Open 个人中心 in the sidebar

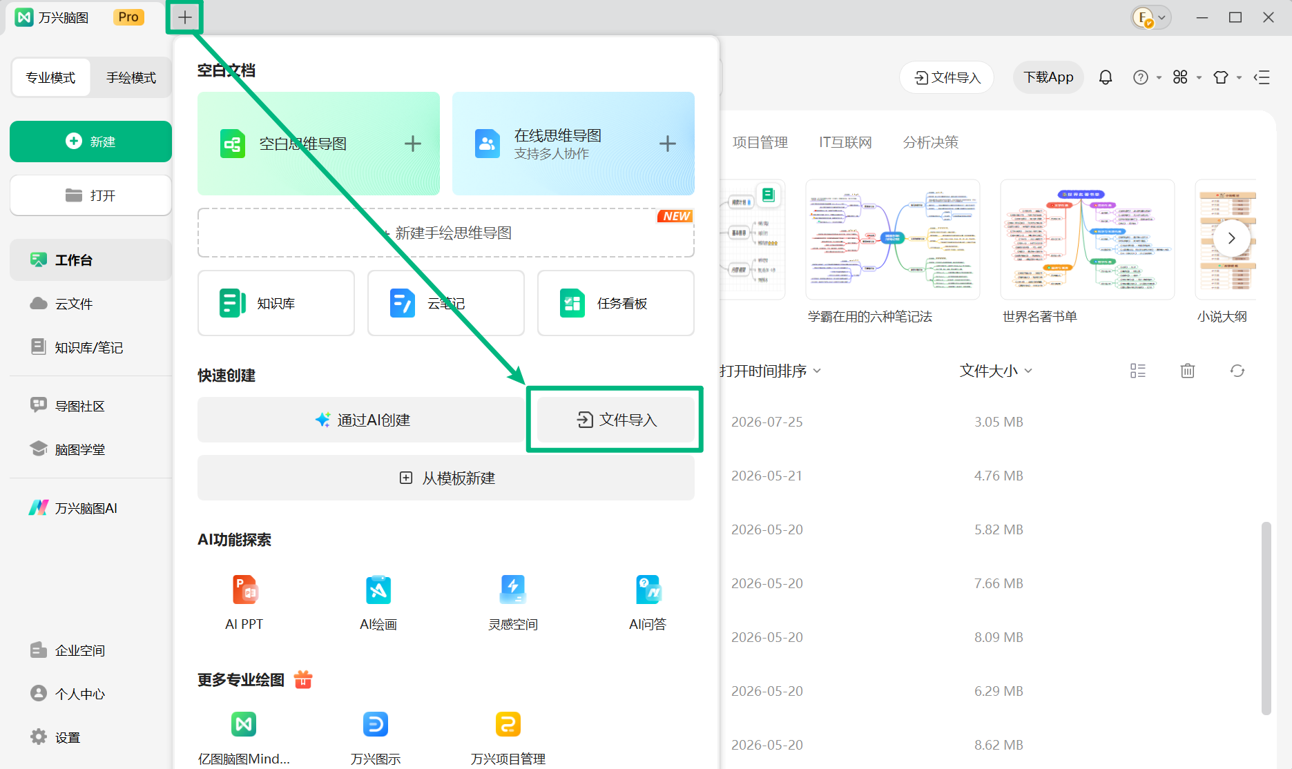pos(90,694)
